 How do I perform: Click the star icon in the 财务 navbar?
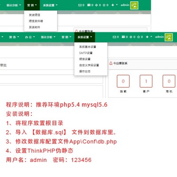(139, 37)
